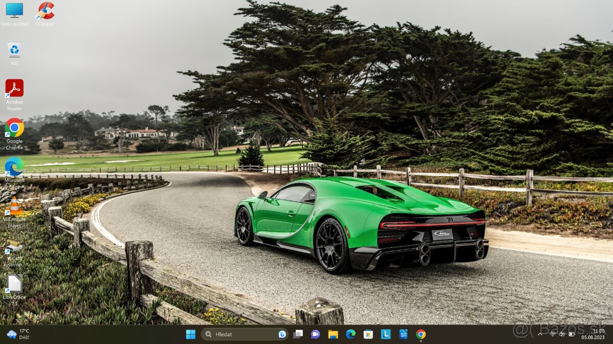The image size is (613, 344).
Task: Open the weather widget showing 17°C
Action: click(x=18, y=334)
